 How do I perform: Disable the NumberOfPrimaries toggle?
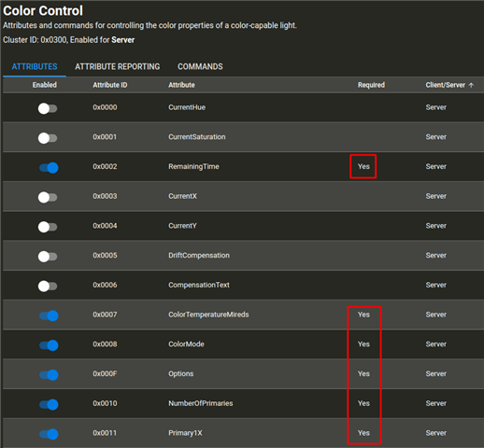49,404
